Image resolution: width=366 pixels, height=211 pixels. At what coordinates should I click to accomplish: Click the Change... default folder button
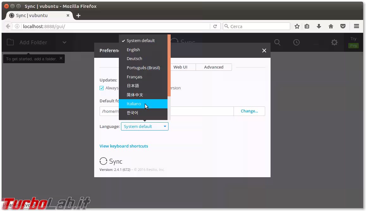(x=249, y=111)
